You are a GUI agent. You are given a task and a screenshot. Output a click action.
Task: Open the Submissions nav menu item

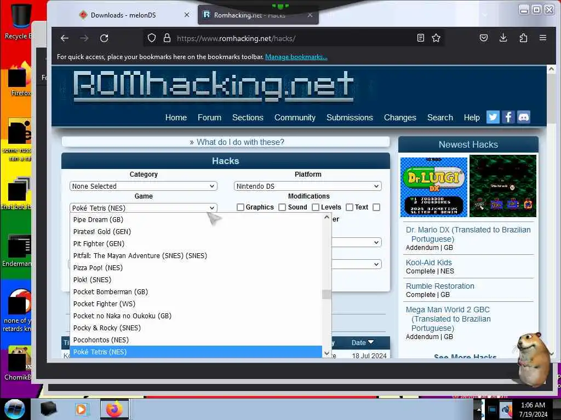(350, 118)
